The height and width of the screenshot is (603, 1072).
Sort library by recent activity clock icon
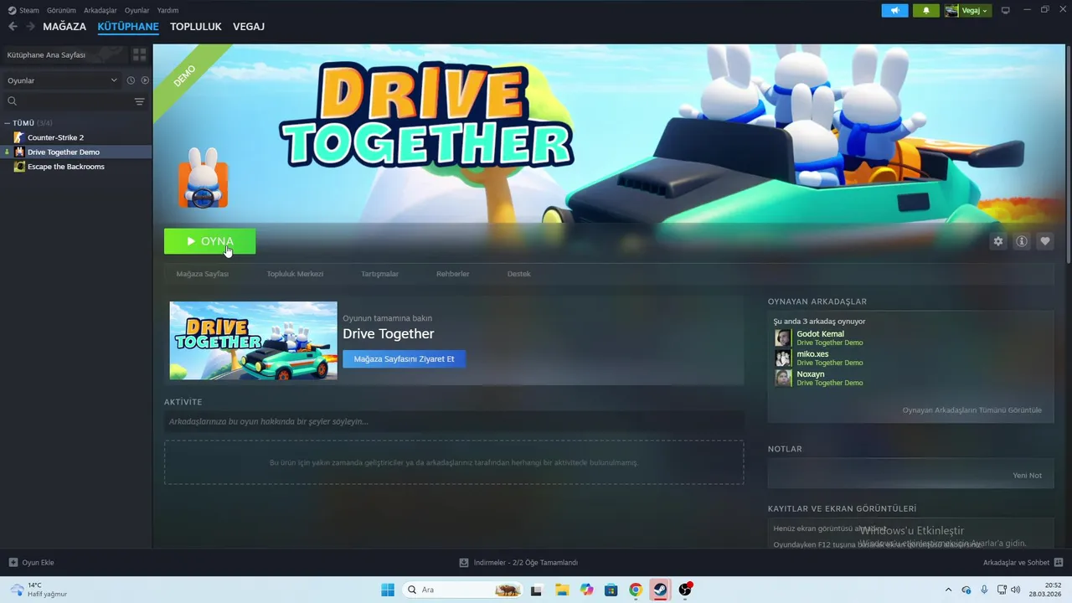point(131,80)
